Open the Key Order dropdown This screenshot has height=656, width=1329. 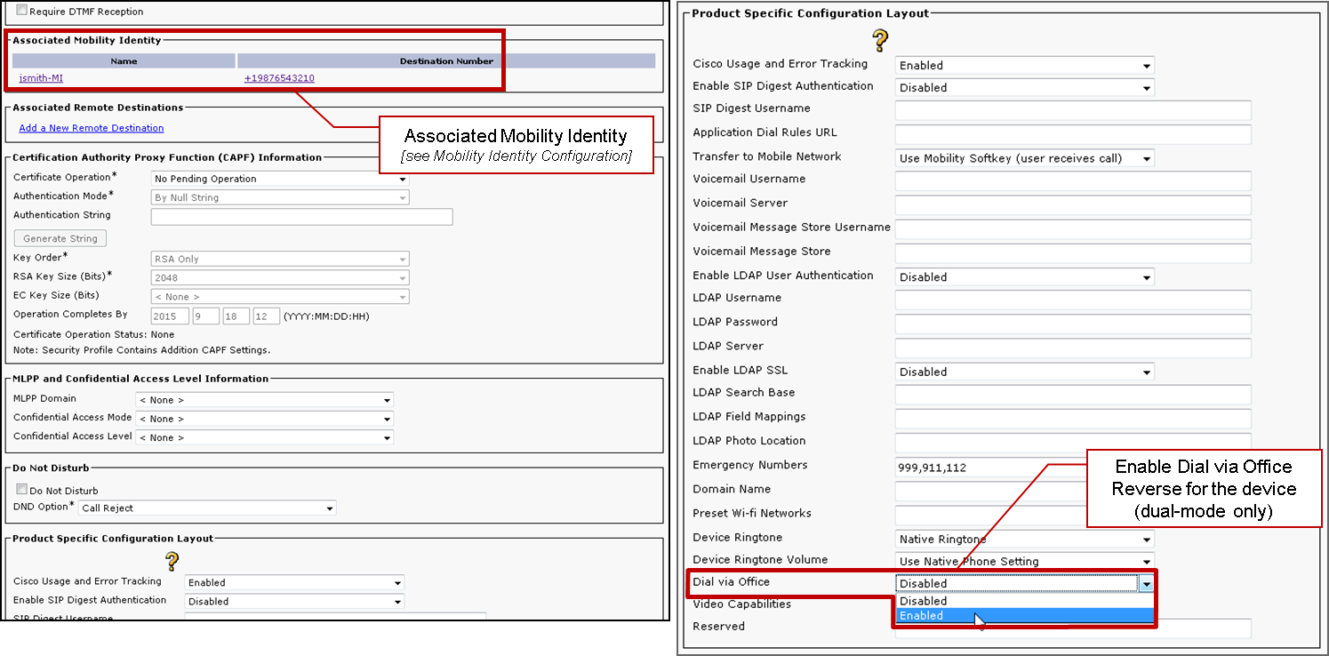click(280, 259)
